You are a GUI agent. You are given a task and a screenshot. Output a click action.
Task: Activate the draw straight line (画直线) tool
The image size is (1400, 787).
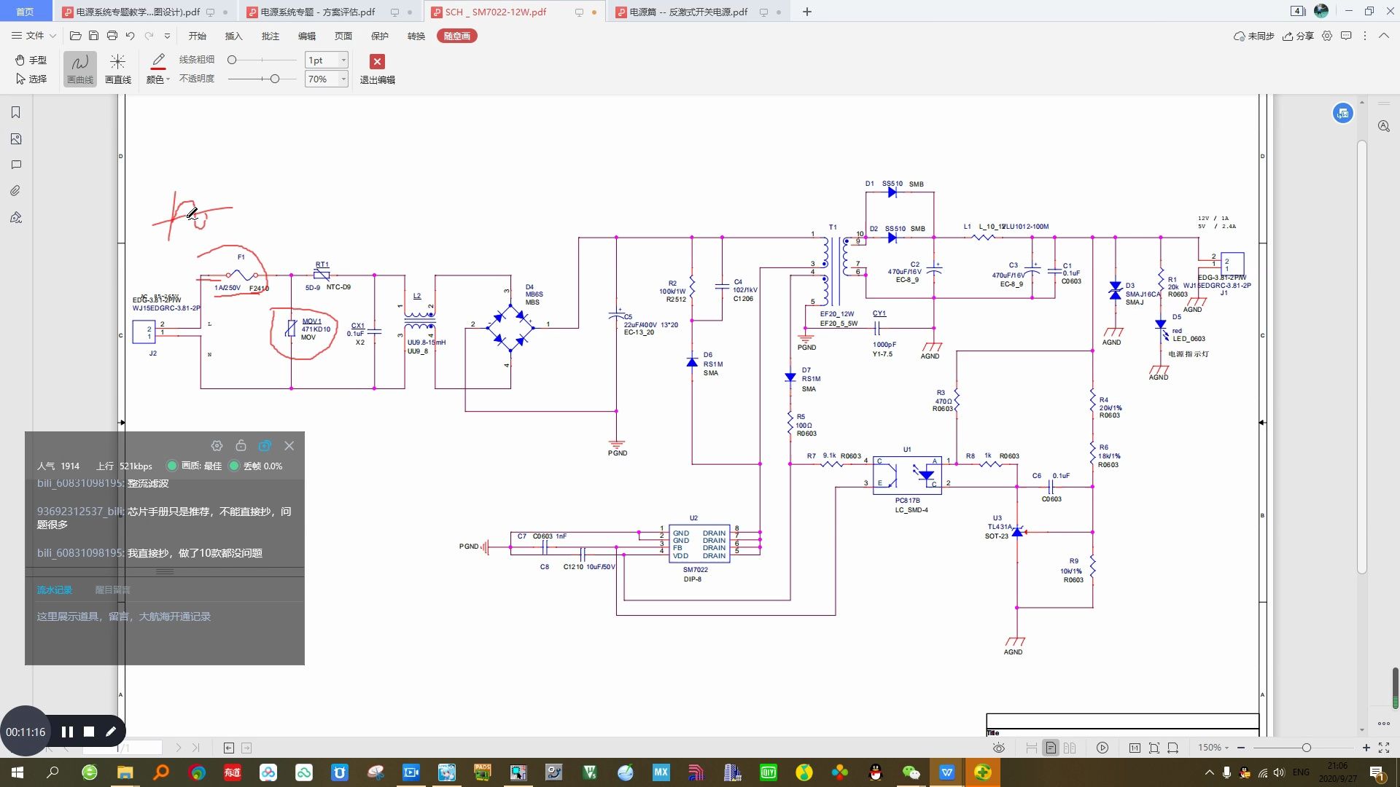pos(117,69)
